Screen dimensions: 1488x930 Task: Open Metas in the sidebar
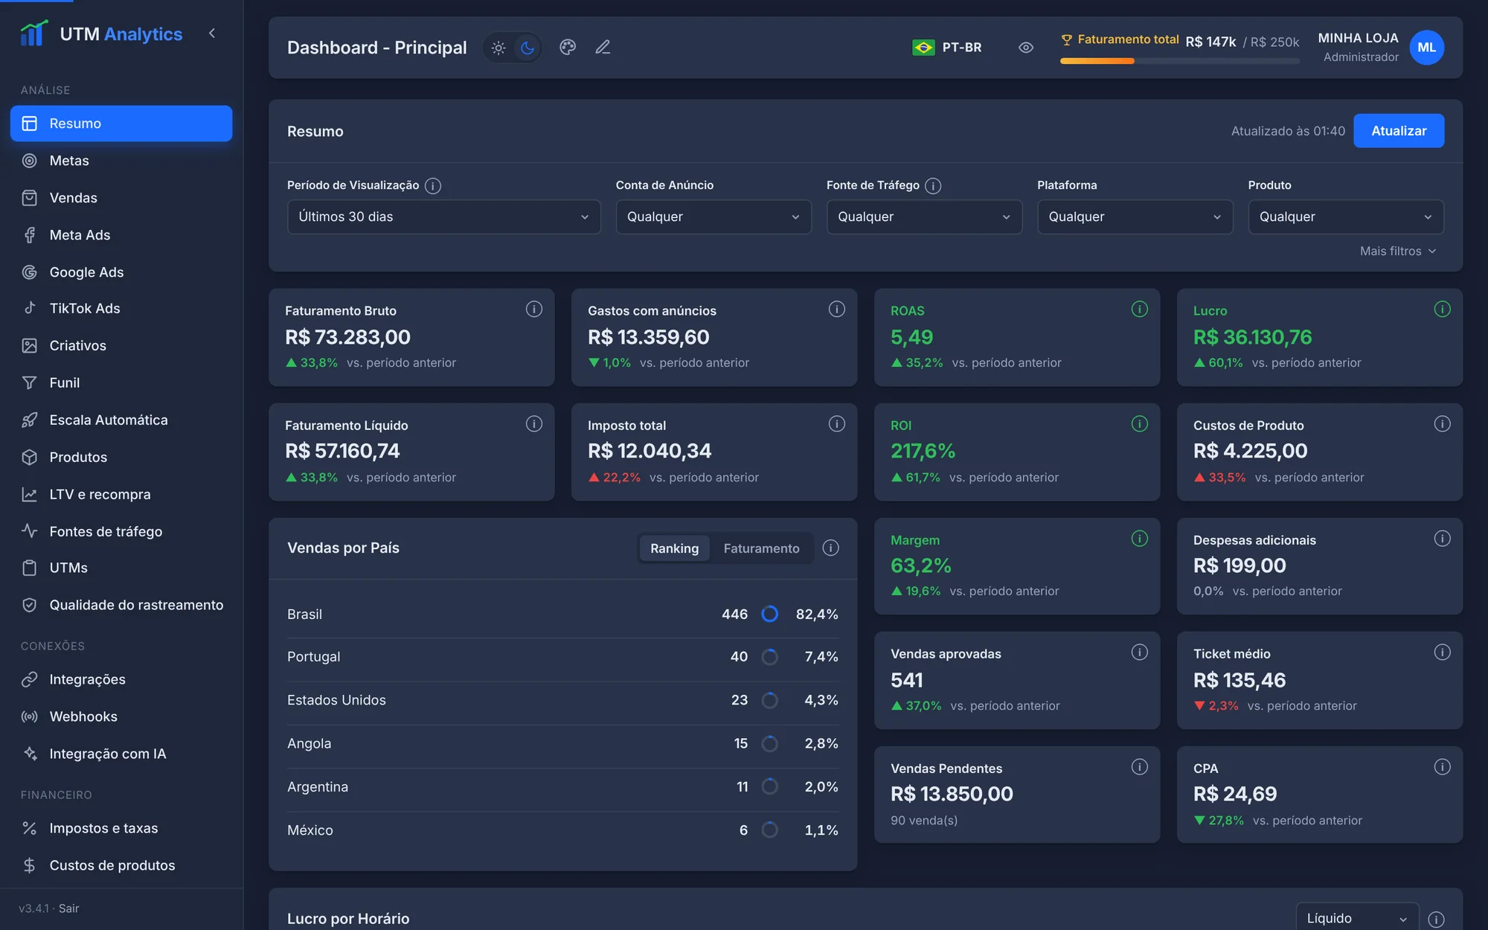[121, 161]
